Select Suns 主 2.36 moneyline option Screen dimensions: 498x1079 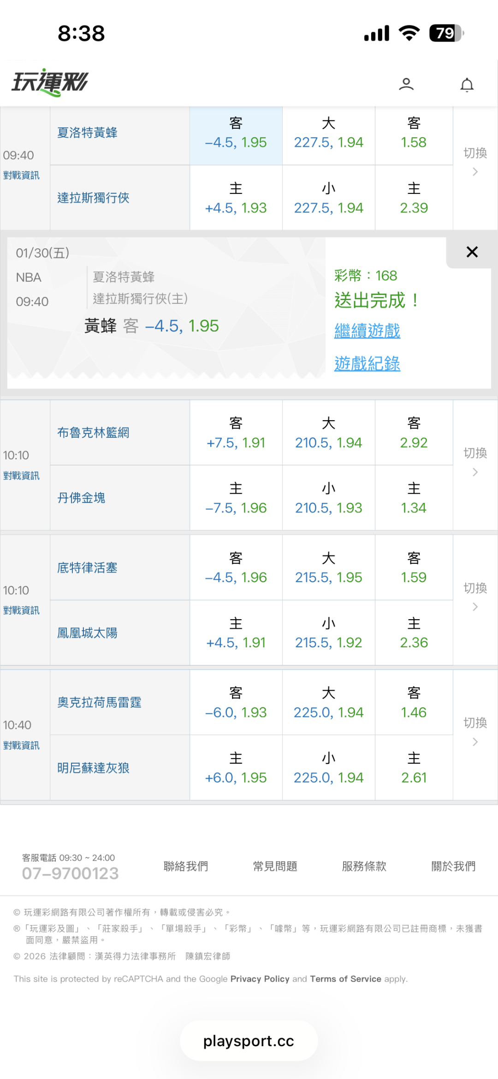point(414,633)
